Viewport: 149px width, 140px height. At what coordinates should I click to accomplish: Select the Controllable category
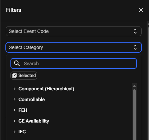32,99
